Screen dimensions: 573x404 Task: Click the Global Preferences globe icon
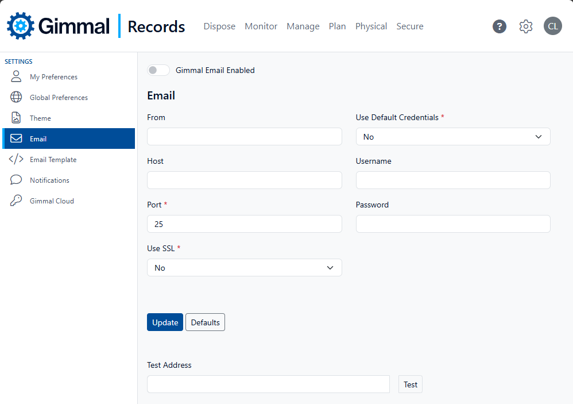click(16, 97)
